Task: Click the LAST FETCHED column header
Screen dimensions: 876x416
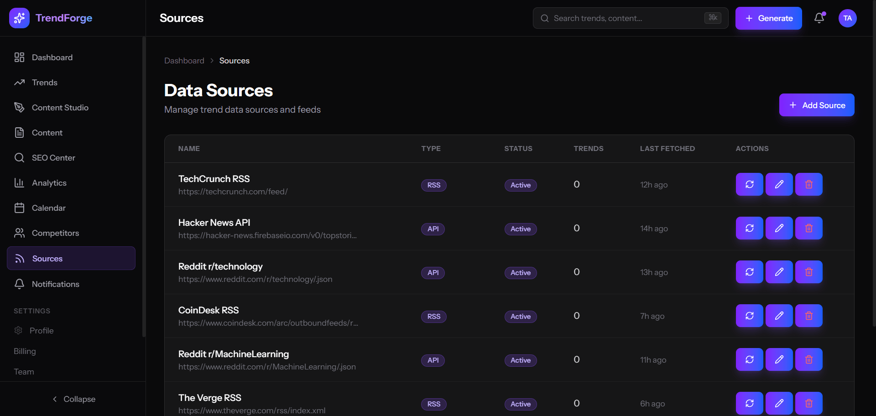Action: [667, 149]
